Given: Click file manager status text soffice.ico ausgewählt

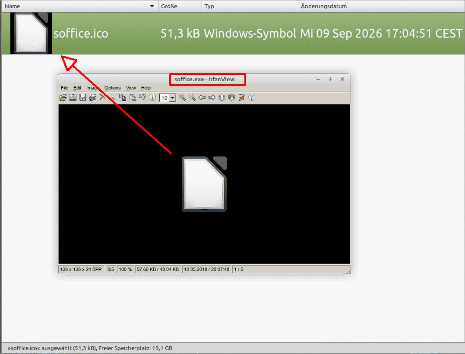Looking at the screenshot, I should tap(90, 348).
